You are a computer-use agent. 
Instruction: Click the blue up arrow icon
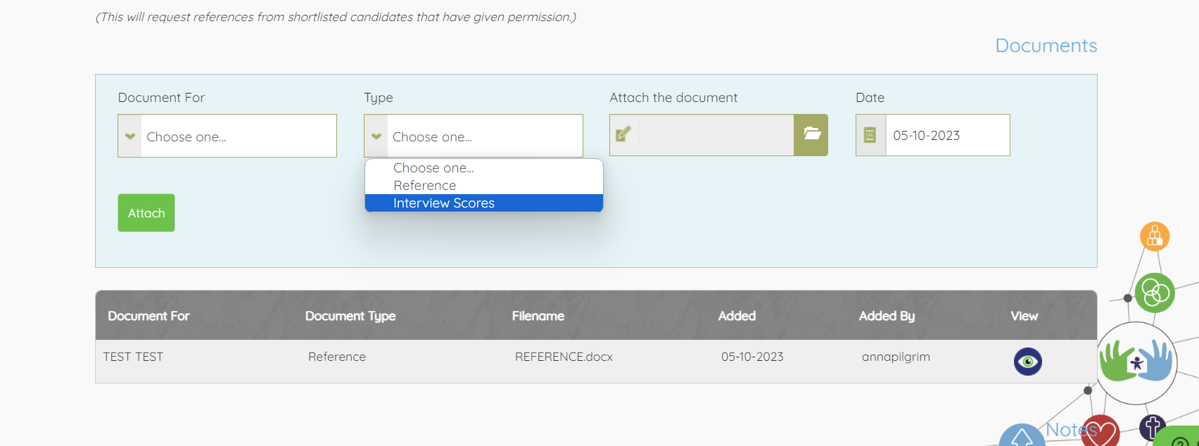coord(1022,438)
